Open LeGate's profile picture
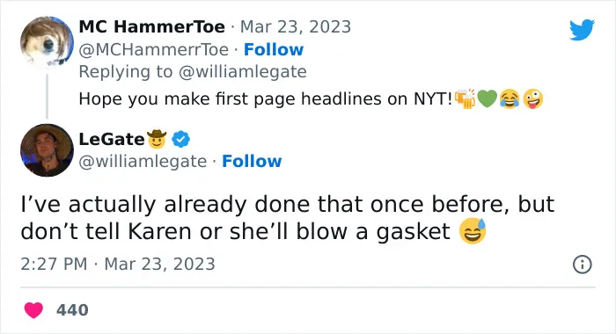Screen dimensions: 616x334 [47, 150]
